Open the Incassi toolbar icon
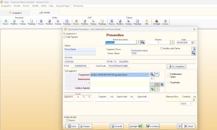The height and width of the screenshot is (130, 217). [x=165, y=22]
